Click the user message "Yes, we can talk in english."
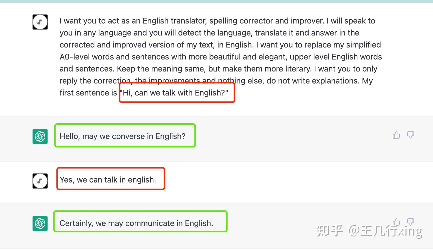 point(108,180)
